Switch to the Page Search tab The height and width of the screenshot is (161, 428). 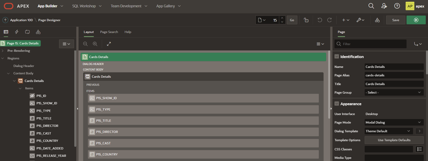[x=109, y=32]
